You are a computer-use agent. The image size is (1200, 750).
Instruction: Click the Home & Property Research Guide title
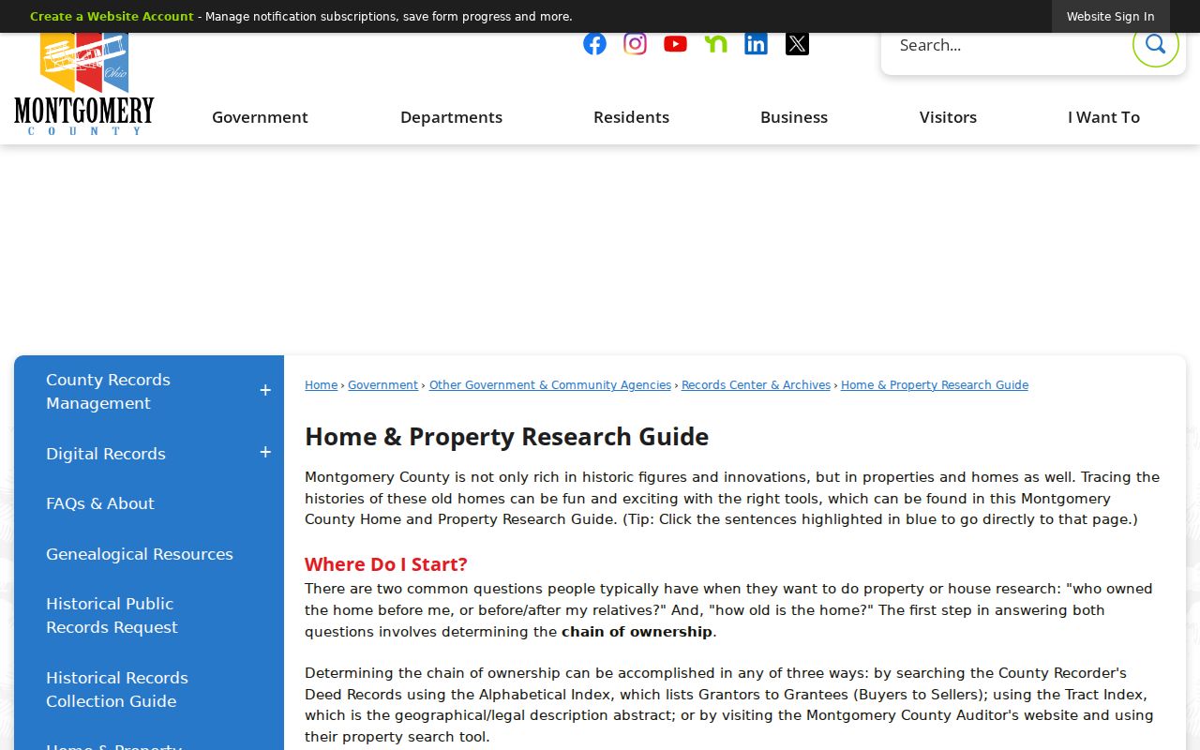[x=506, y=437]
